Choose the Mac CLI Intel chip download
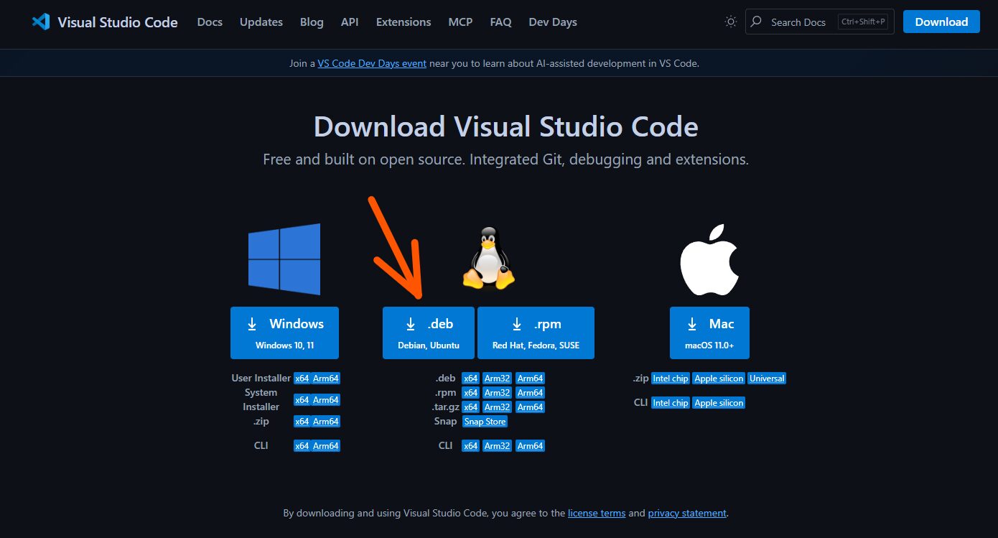Image resolution: width=998 pixels, height=538 pixels. (x=671, y=403)
